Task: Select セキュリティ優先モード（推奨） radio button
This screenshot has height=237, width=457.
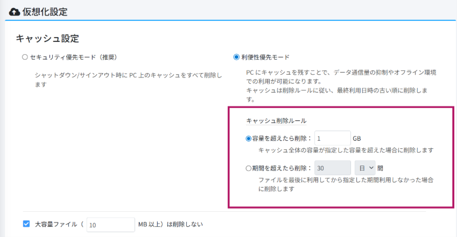Action: [x=25, y=57]
